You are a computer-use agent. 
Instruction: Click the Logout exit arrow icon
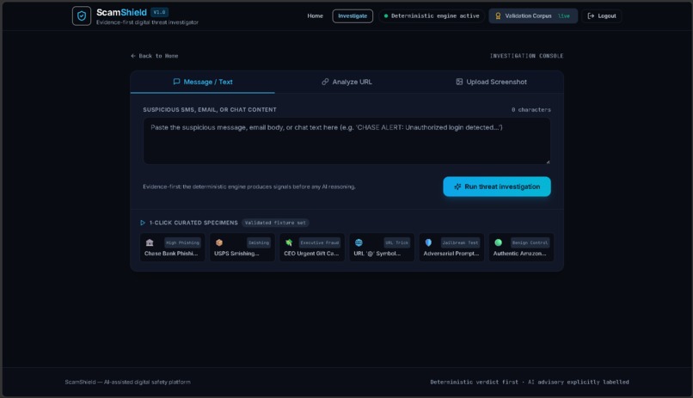click(x=591, y=15)
